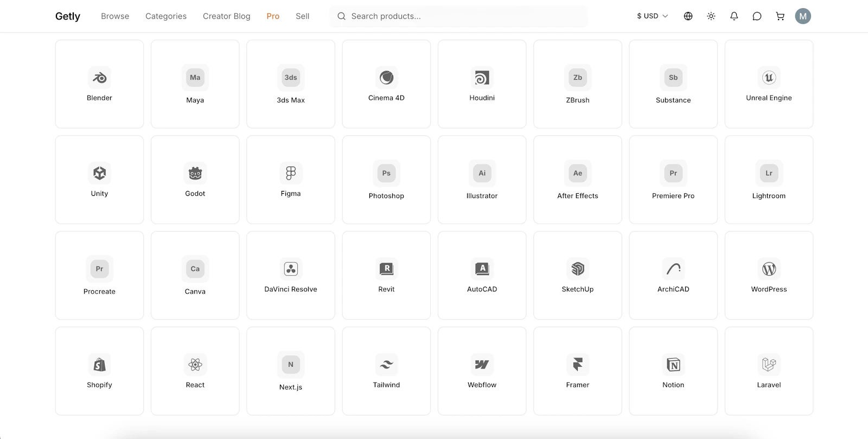Open the Webflow logo icon
Screen dimensions: 868x439
point(482,365)
